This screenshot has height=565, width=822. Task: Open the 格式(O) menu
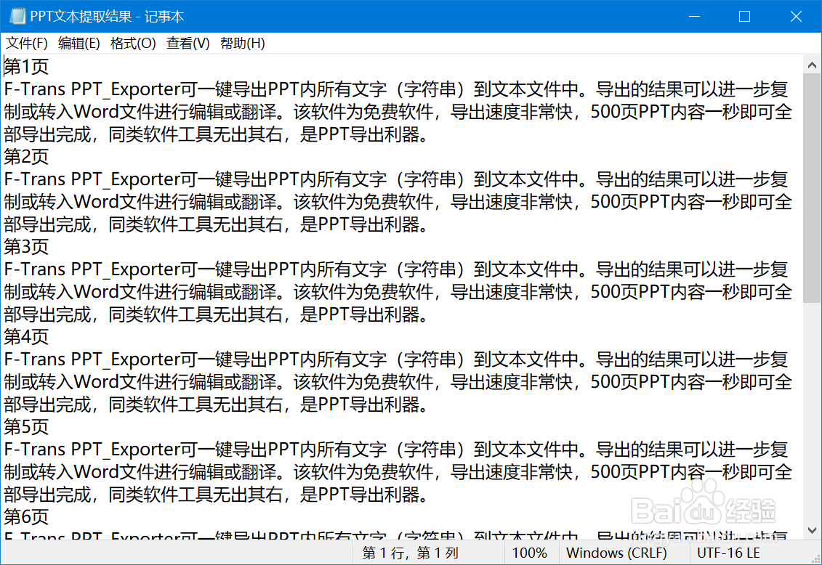coord(133,44)
